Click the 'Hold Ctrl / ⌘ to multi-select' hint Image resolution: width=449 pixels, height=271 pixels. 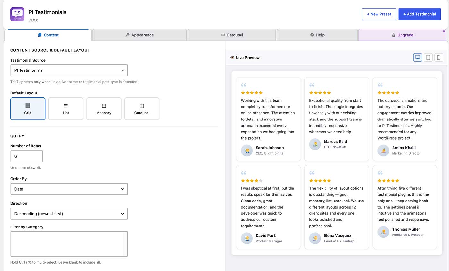pos(55,262)
